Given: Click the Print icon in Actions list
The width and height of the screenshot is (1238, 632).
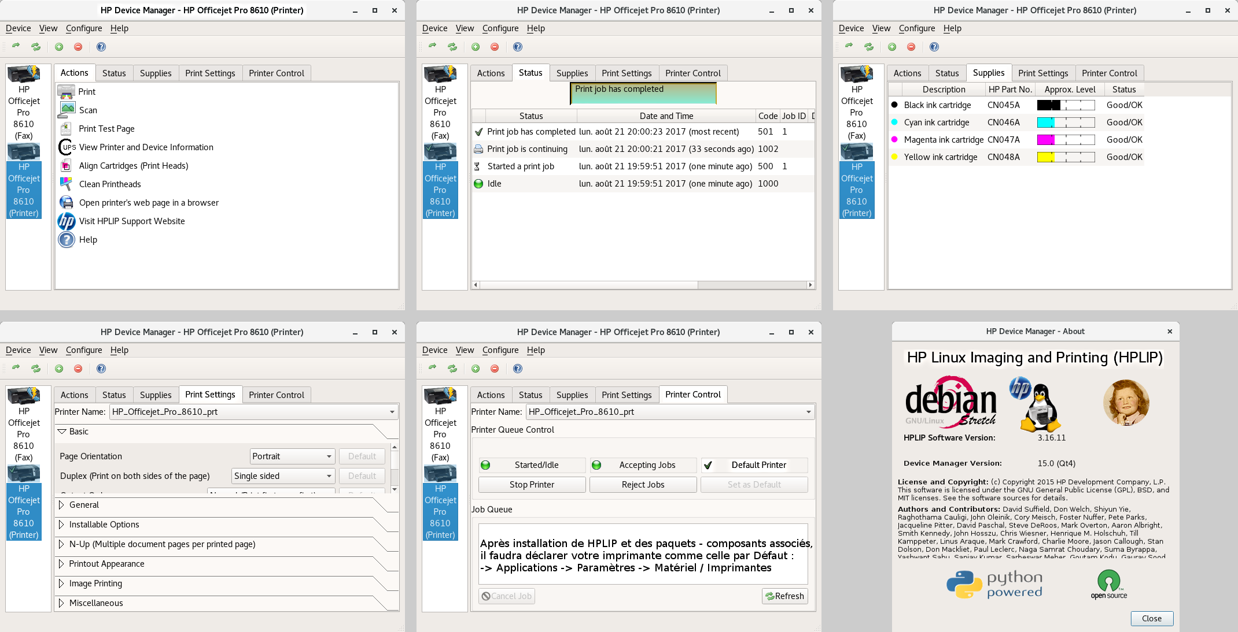Looking at the screenshot, I should tap(67, 92).
